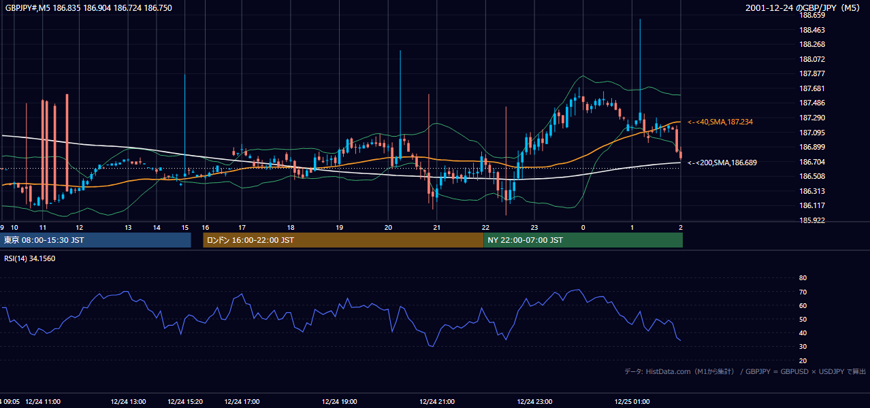Click price axis level 186.704
The height and width of the screenshot is (408, 870).
pyautogui.click(x=812, y=162)
